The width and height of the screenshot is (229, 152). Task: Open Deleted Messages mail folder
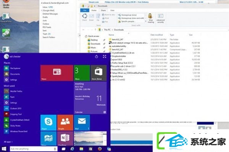pyautogui.click(x=50, y=14)
